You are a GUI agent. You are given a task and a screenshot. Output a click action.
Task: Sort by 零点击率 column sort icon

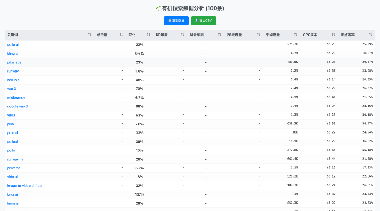tap(370, 35)
